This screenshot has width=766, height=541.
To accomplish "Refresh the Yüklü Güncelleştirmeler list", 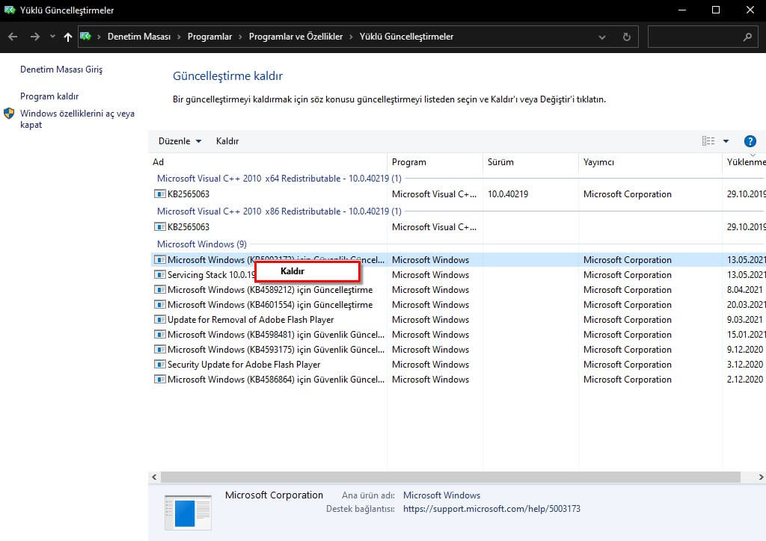I will point(626,37).
